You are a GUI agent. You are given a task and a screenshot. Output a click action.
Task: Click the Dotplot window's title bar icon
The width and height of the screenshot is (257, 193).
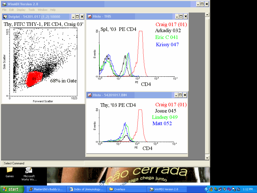pos(5,17)
